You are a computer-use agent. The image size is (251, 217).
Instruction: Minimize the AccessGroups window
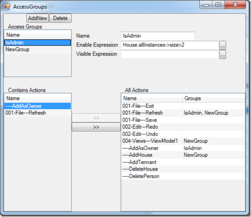(206, 5)
